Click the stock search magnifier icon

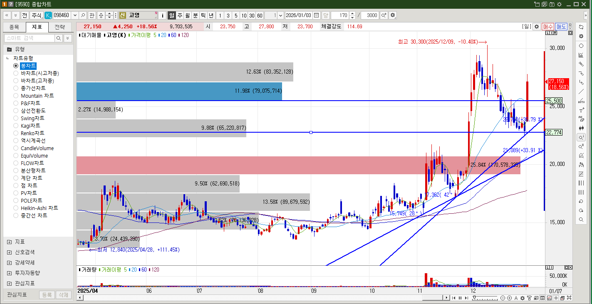tap(83, 15)
